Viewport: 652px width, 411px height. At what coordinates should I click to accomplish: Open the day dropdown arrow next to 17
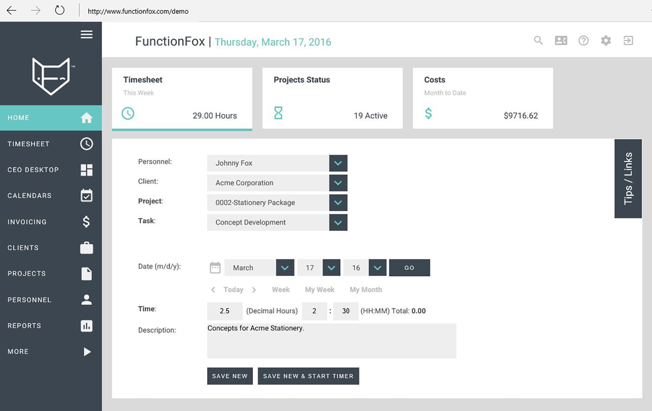click(331, 268)
